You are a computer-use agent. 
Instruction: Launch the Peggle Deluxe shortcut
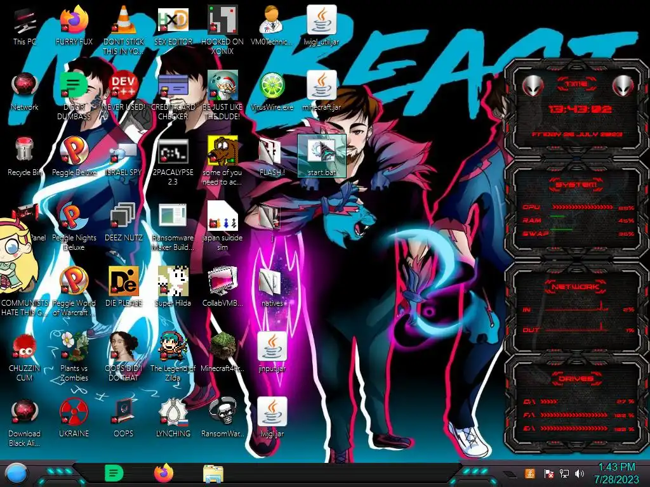coord(74,157)
